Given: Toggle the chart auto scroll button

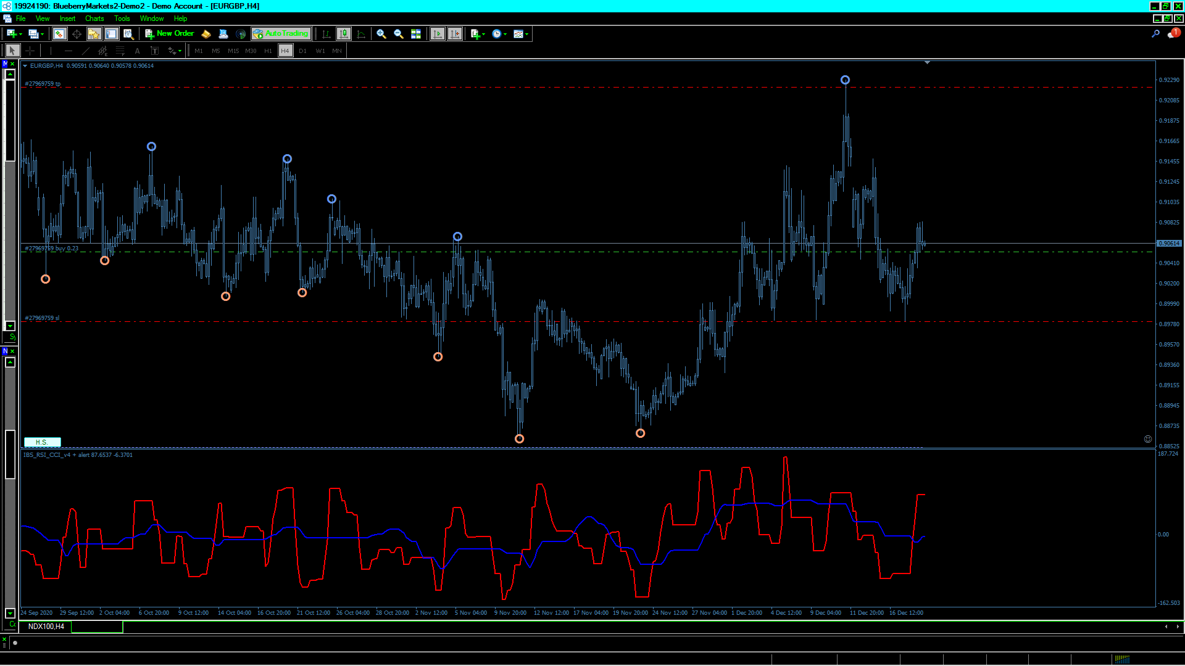Looking at the screenshot, I should 438,35.
